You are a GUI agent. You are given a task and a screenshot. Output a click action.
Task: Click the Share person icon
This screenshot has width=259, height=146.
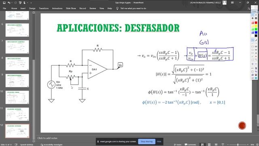click(x=249, y=9)
